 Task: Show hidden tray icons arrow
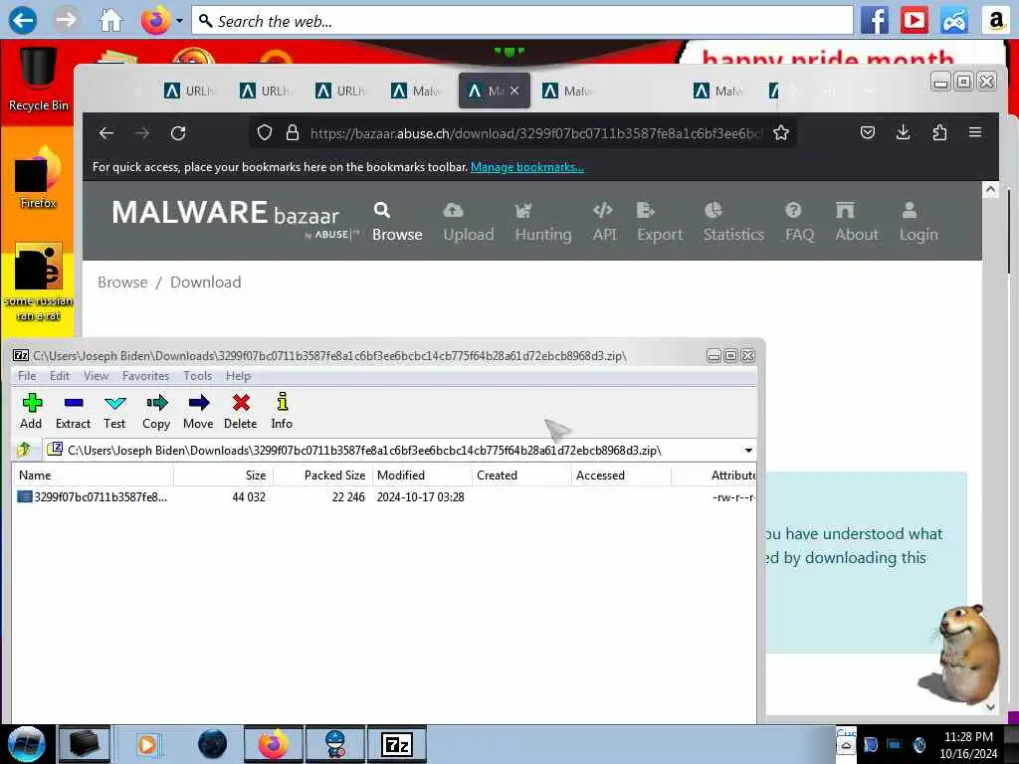tap(846, 746)
